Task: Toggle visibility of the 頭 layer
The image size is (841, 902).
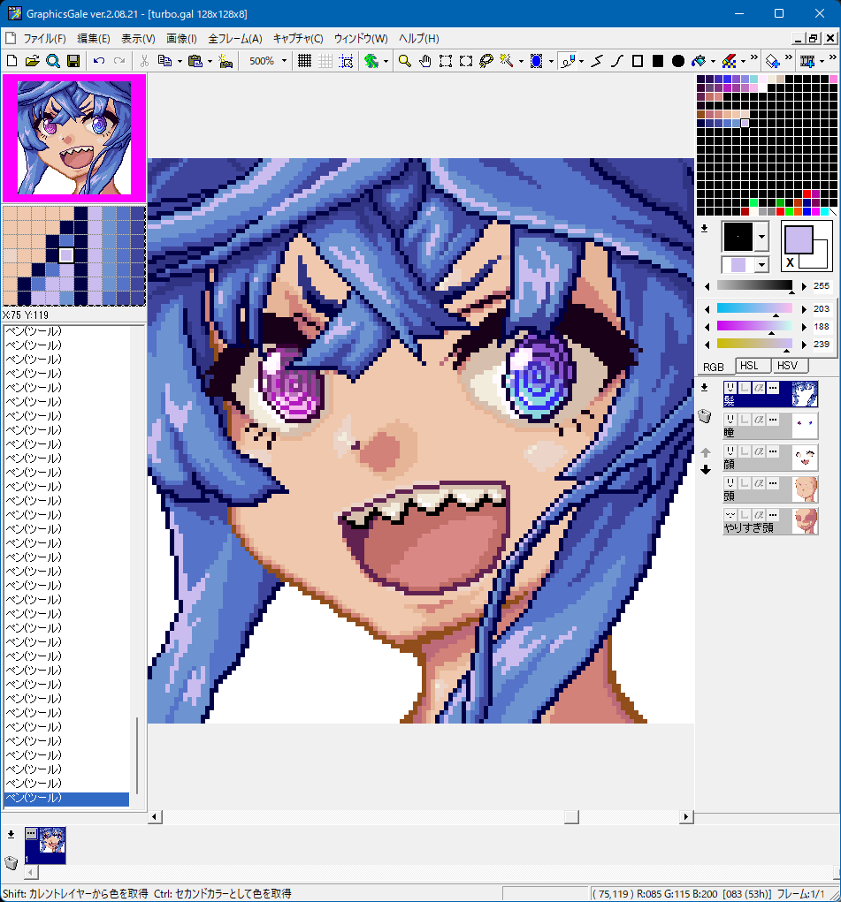Action: pyautogui.click(x=730, y=483)
